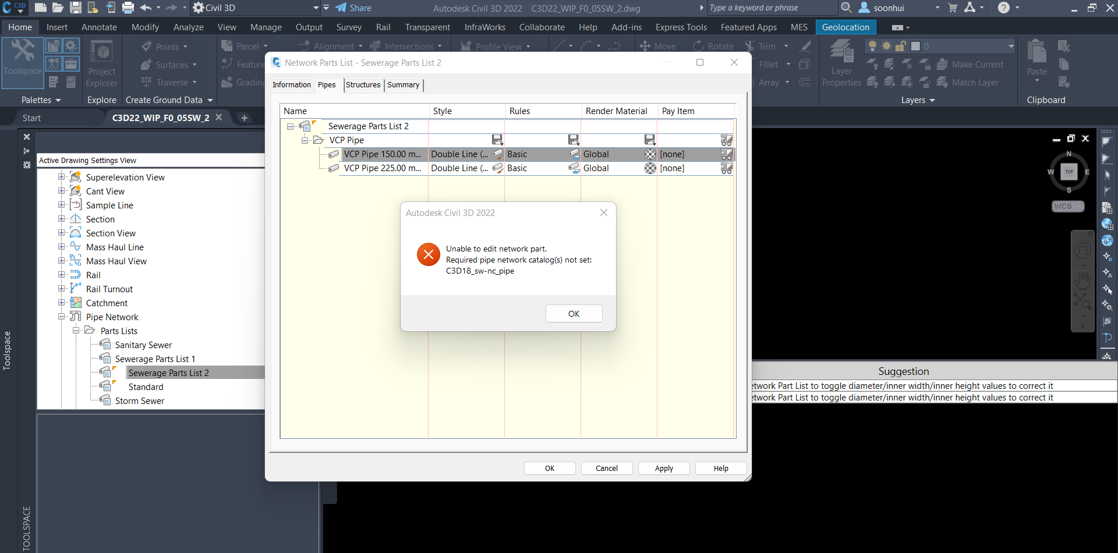This screenshot has width=1118, height=553.
Task: Toggle Toolspace Toolbox tab icon
Action: tap(71, 63)
